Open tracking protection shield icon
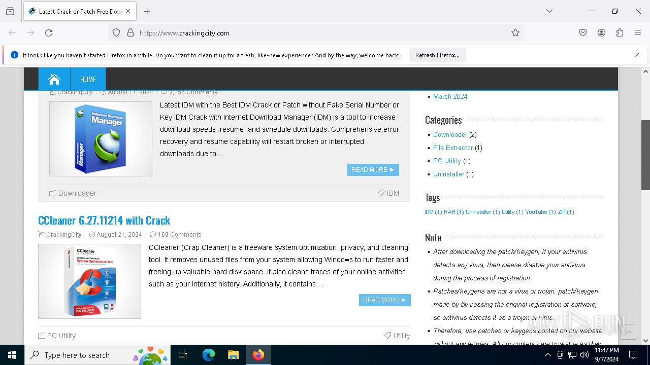Screen dimensions: 650x365 coord(116,33)
